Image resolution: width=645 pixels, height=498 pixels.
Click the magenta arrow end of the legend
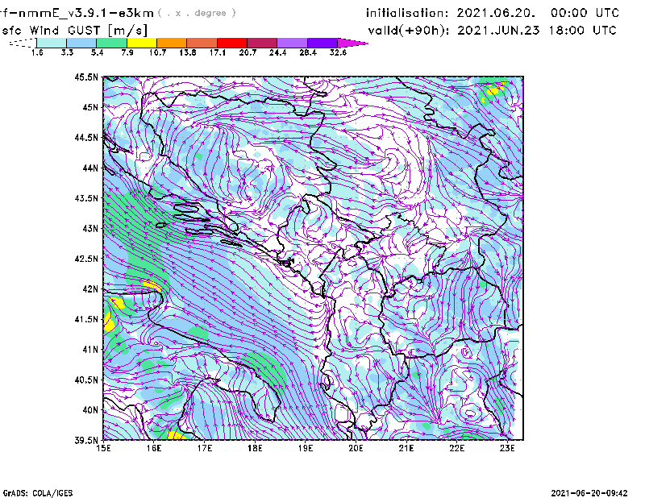[x=352, y=43]
